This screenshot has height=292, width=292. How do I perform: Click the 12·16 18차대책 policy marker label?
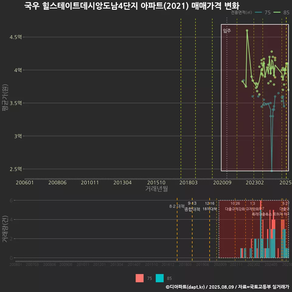coord(210,206)
